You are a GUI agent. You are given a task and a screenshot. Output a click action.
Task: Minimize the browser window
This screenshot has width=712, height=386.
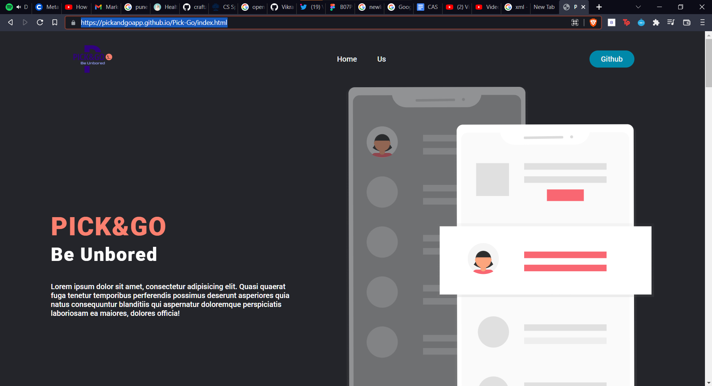click(659, 7)
